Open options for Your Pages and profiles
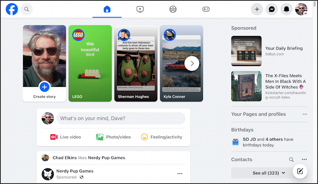318x184 pixels. coord(305,114)
